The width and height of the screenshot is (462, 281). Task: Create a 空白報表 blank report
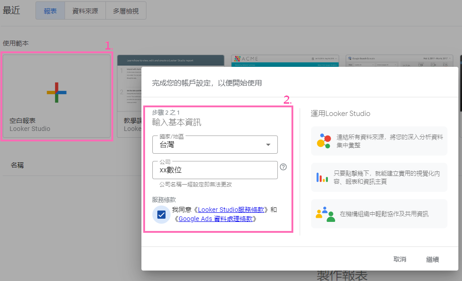coord(56,96)
